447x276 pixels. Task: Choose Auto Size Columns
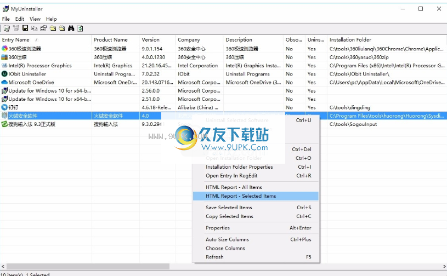tap(256, 239)
